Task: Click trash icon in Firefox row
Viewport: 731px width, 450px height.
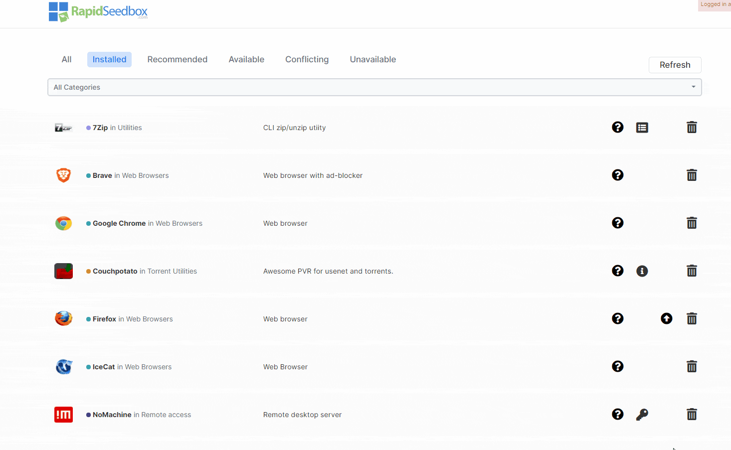Action: point(691,319)
